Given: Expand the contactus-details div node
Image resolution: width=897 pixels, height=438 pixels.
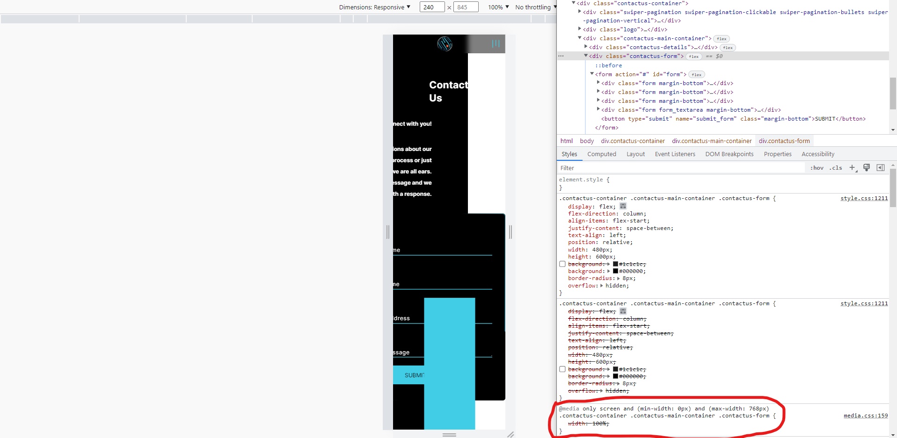Looking at the screenshot, I should [x=586, y=47].
